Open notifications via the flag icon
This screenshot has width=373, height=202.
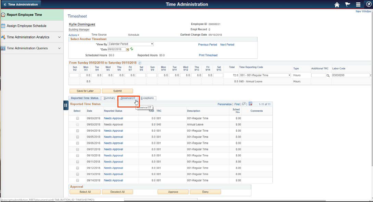pos(347,4)
